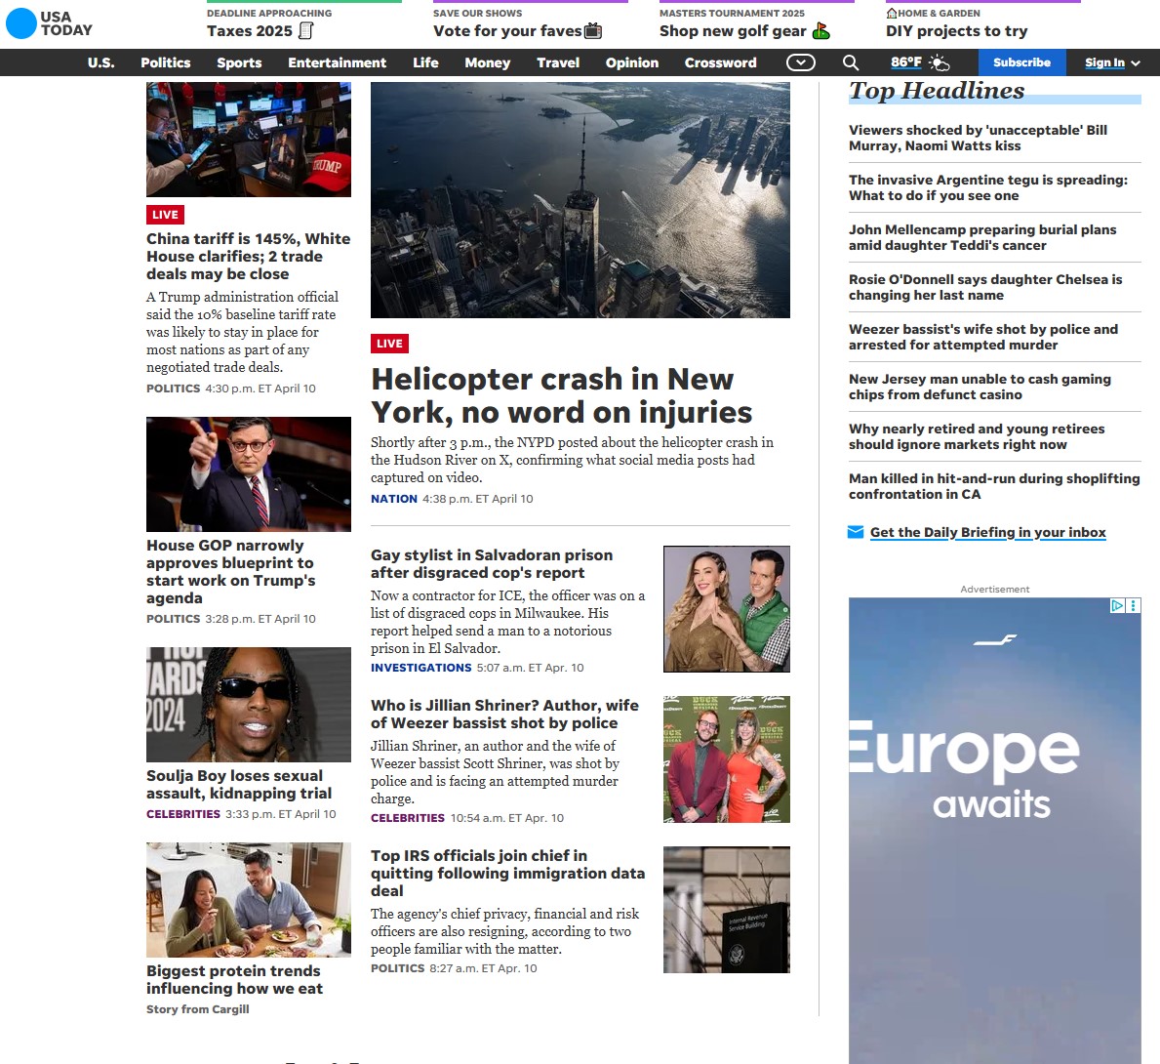Screen dimensions: 1160x1064
Task: Click the stock traders Trump hat photo
Action: coord(249,140)
